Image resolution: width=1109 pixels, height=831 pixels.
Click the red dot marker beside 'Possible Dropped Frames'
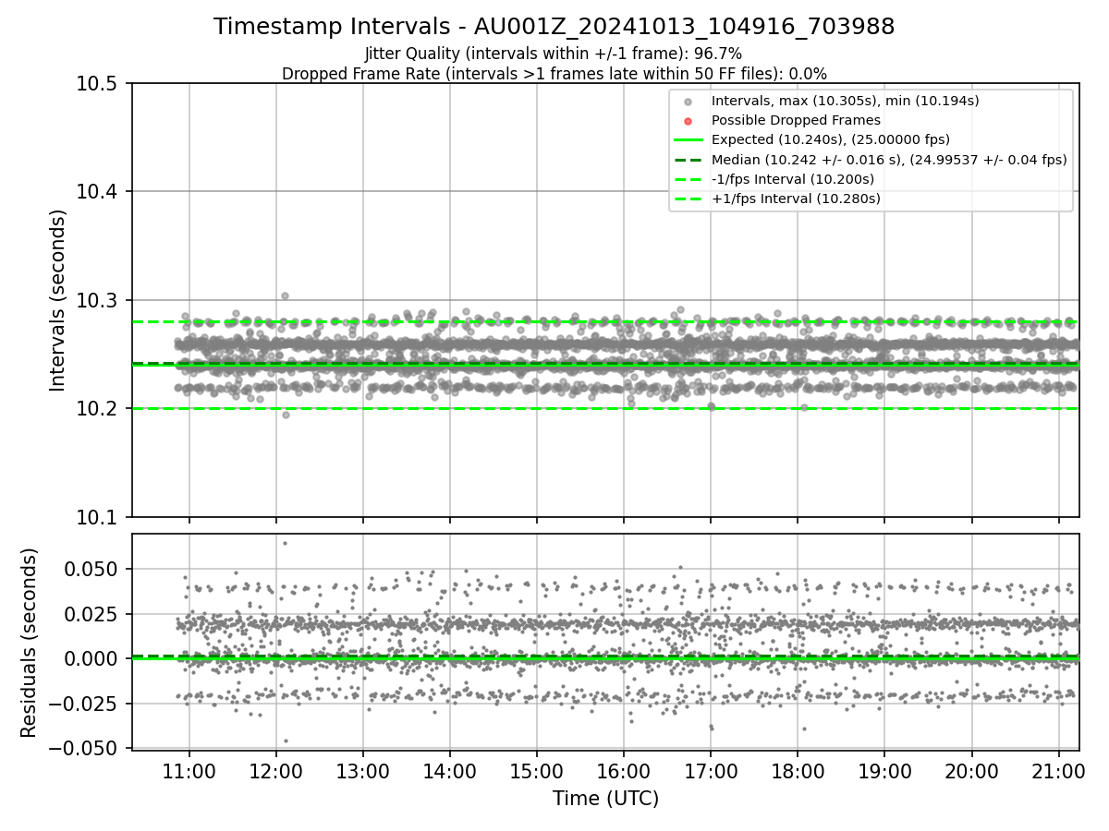tap(688, 121)
